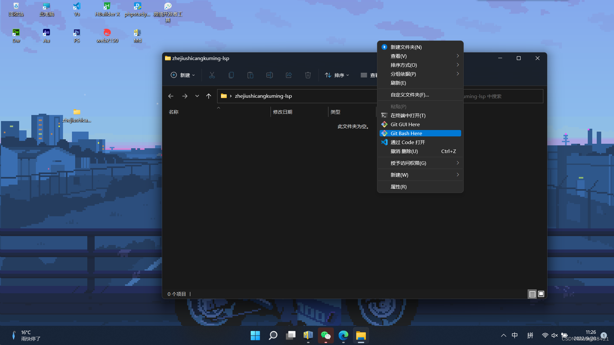Open the weather widget showing 16°C
Image resolution: width=614 pixels, height=345 pixels.
point(26,335)
